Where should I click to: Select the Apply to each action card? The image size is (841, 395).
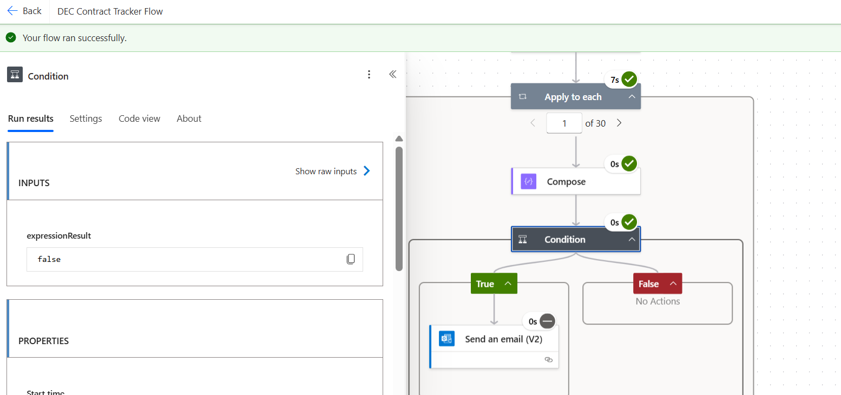(x=576, y=97)
